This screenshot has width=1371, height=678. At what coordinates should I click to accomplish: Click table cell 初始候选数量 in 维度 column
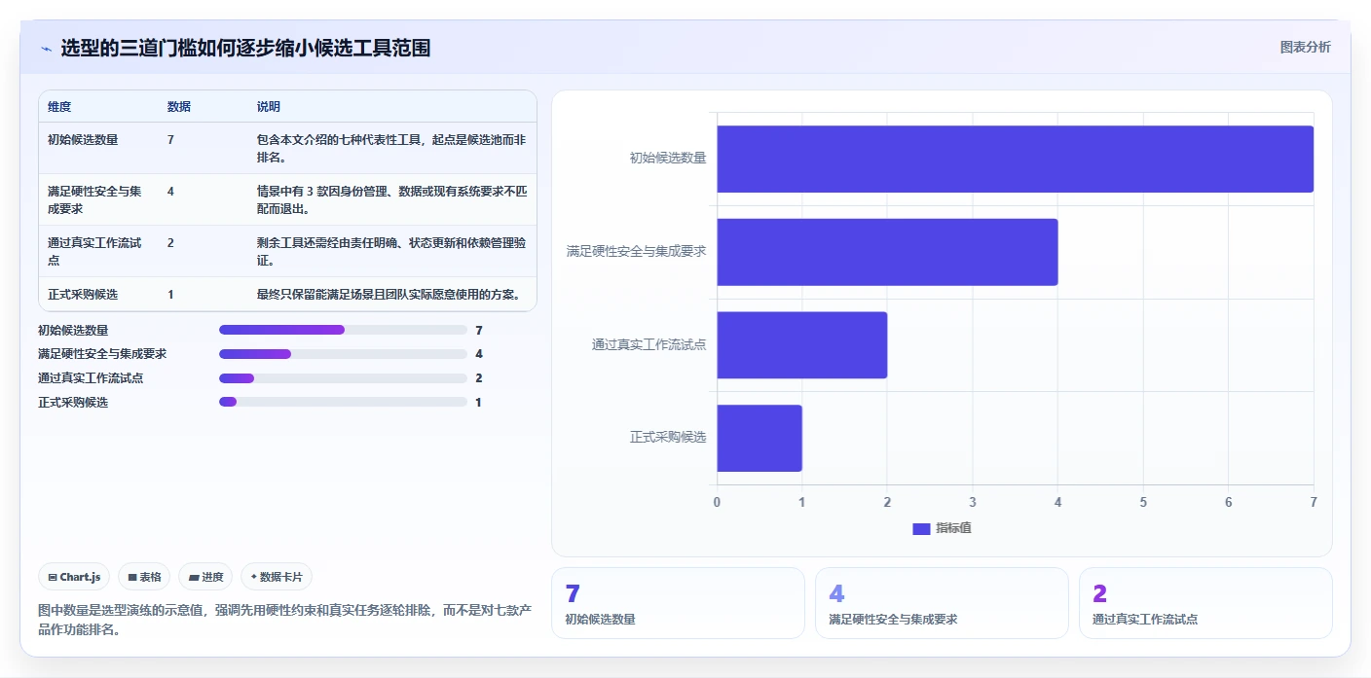[83, 140]
